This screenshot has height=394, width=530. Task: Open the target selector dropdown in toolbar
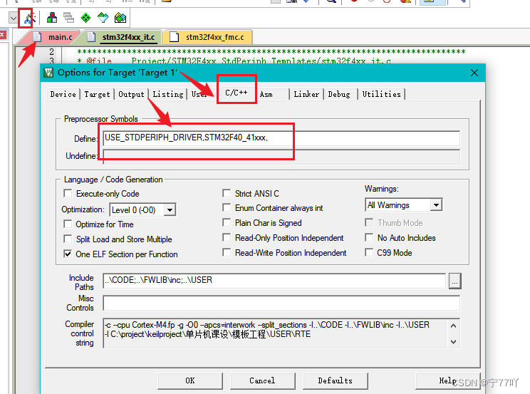[13, 18]
